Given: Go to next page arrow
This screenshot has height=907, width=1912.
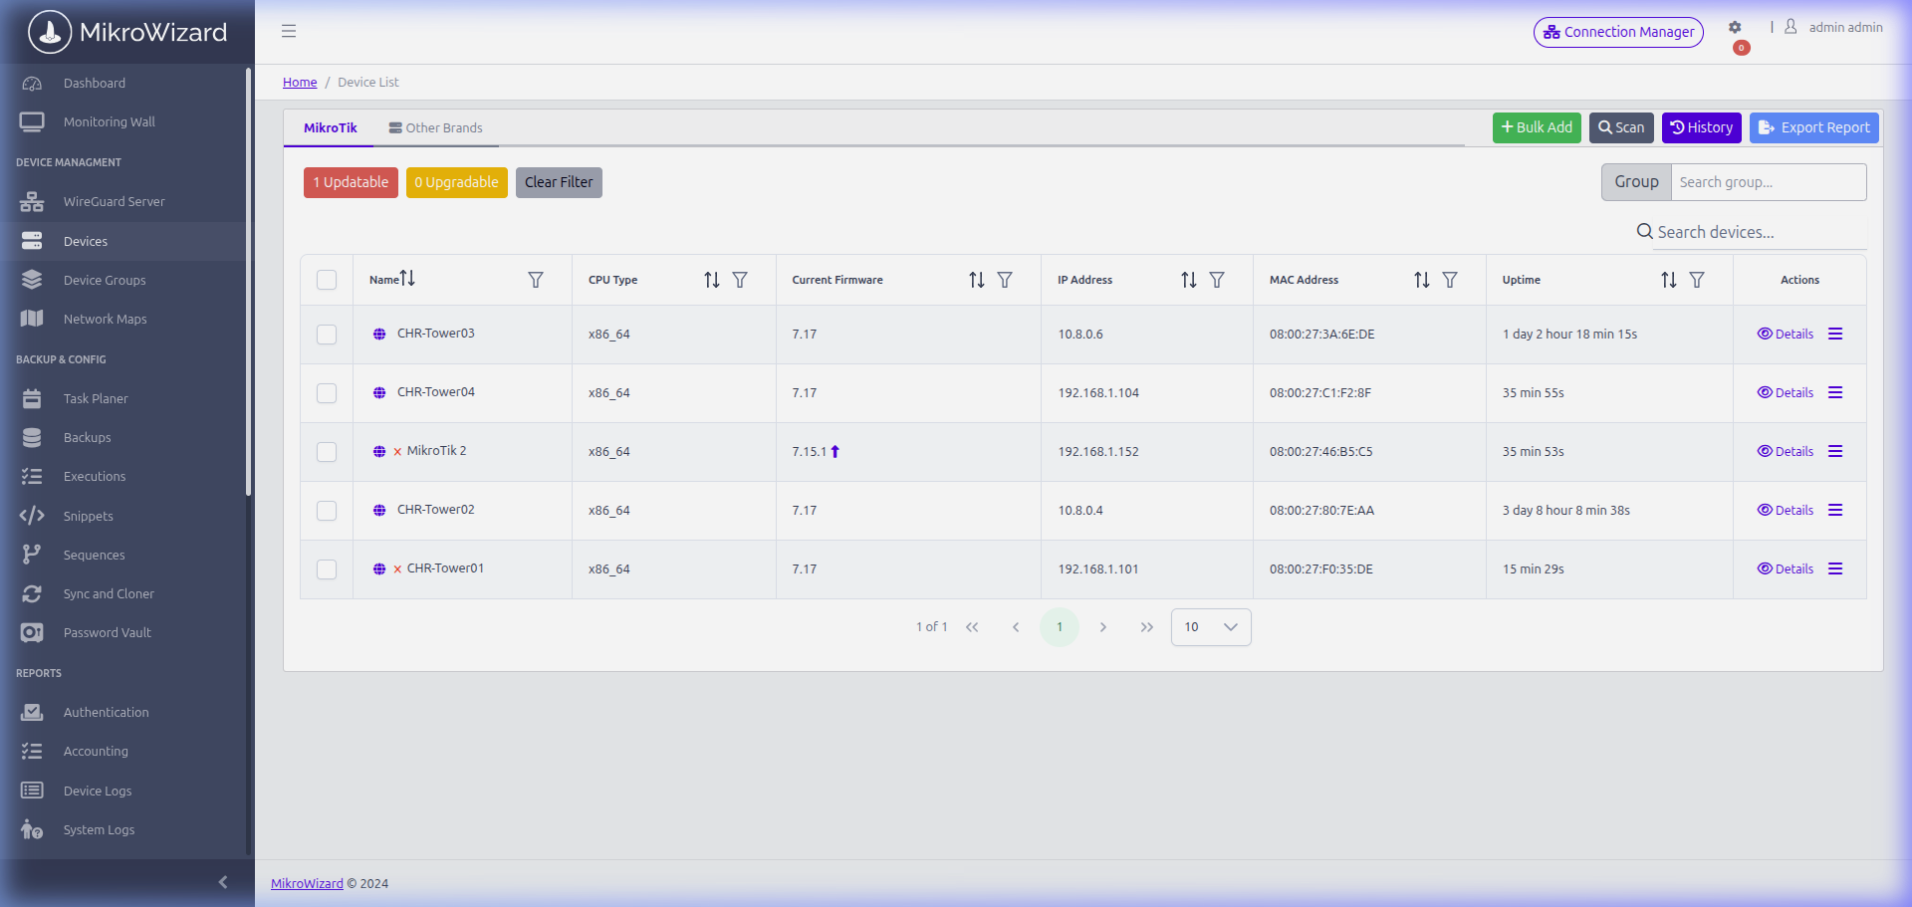Looking at the screenshot, I should 1103,627.
